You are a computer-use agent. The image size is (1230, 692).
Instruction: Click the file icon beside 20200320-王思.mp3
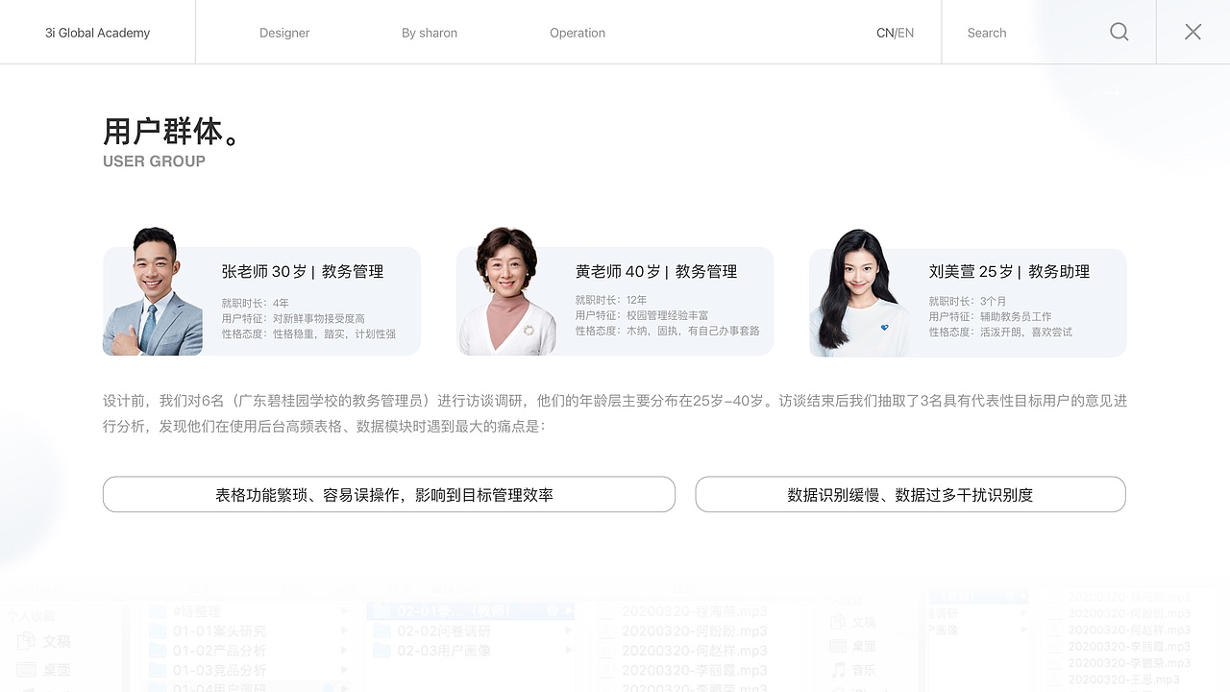pos(1053,680)
